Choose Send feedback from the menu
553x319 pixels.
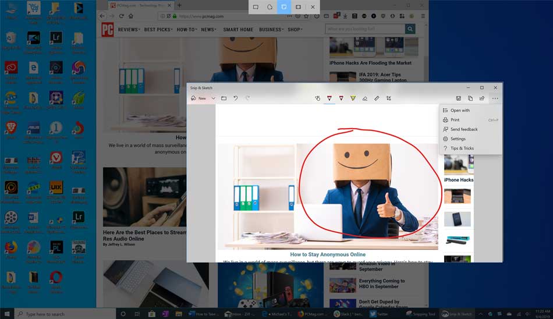470,129
